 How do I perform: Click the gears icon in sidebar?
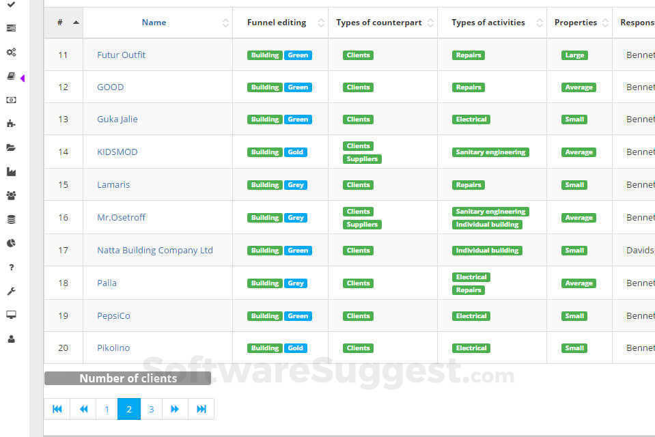11,52
